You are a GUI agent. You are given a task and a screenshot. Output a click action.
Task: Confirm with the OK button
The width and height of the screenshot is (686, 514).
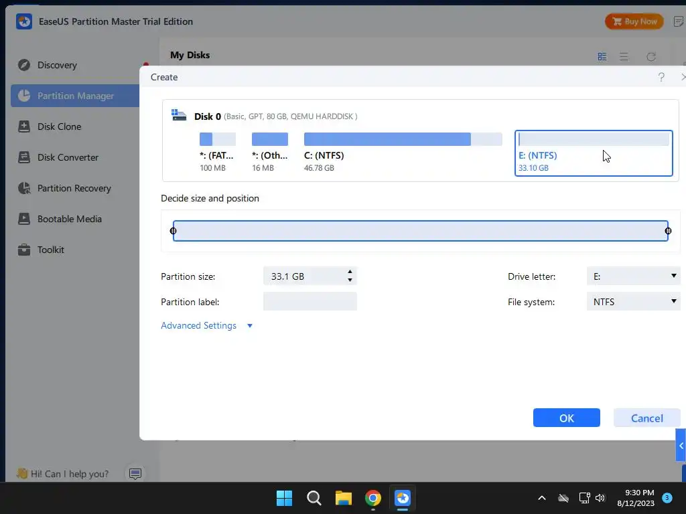coord(567,418)
